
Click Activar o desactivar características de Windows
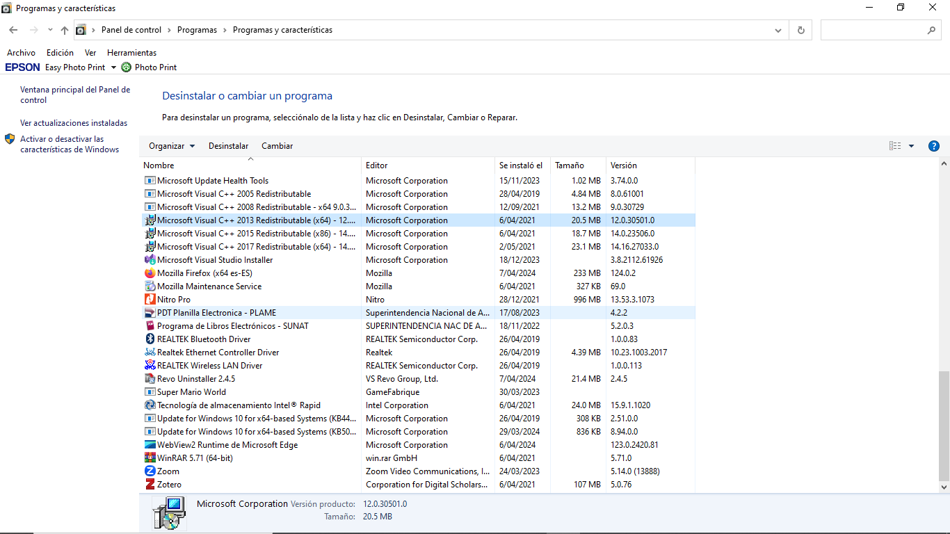(x=70, y=144)
